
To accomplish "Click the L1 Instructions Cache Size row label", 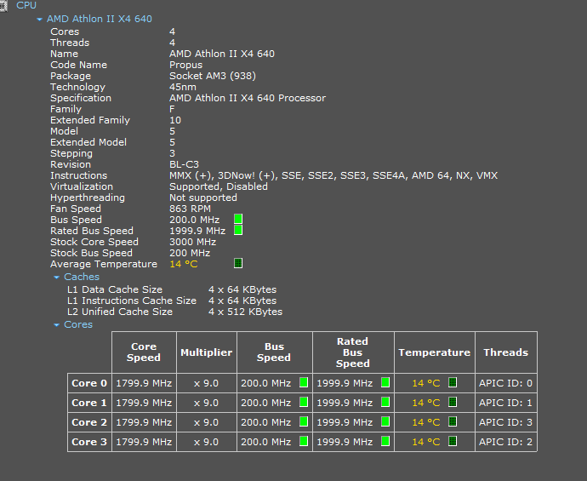I will [x=132, y=301].
